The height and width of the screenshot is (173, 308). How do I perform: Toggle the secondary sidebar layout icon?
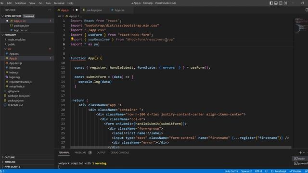tap(281, 3)
